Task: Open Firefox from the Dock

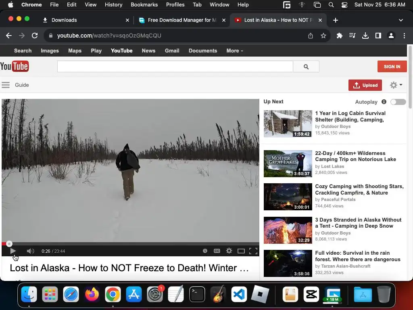Action: [92, 294]
